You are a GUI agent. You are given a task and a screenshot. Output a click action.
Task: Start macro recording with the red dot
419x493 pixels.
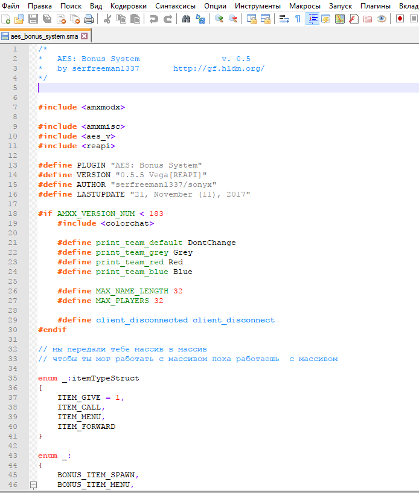(x=400, y=19)
